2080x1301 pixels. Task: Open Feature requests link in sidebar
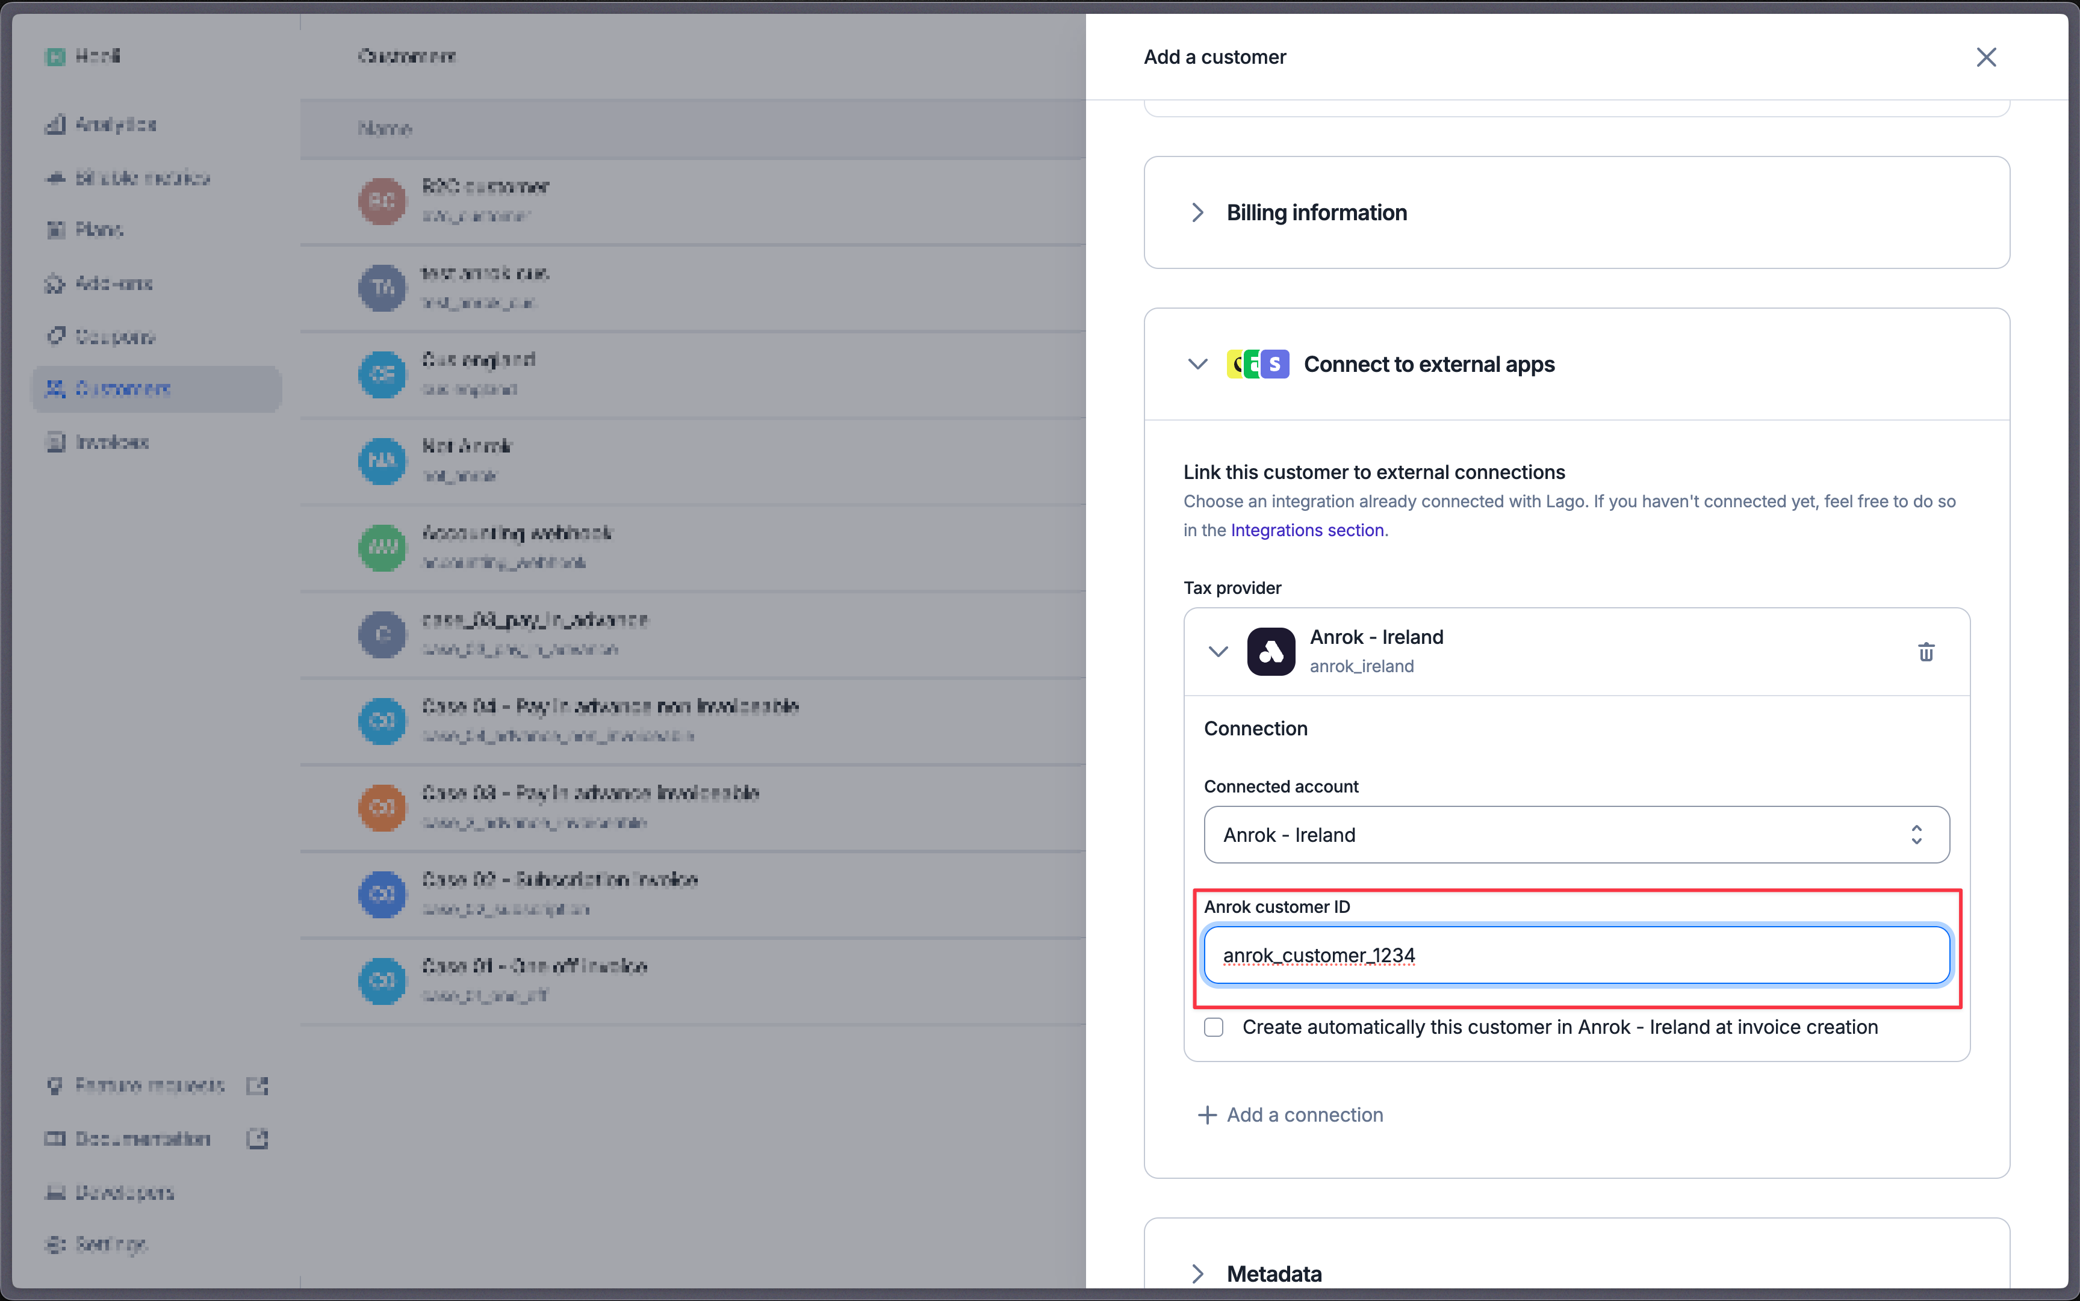click(157, 1086)
